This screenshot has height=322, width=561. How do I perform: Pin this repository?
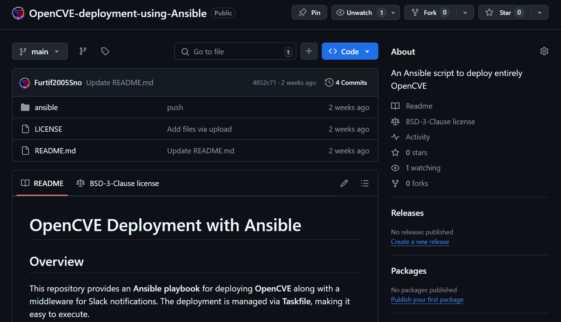(x=309, y=12)
